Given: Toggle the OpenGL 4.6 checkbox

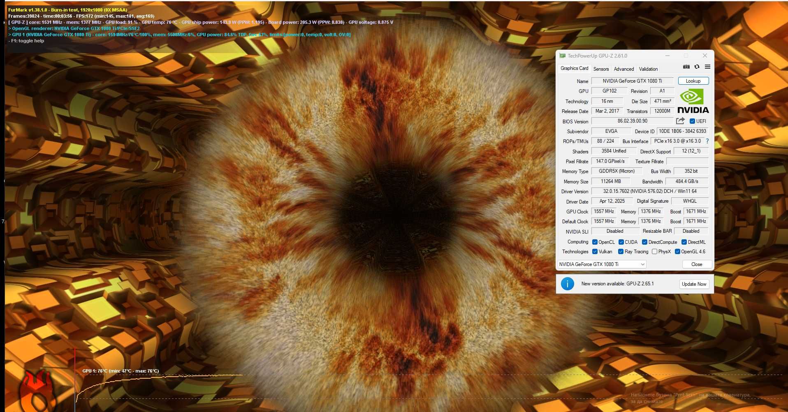Looking at the screenshot, I should point(677,252).
